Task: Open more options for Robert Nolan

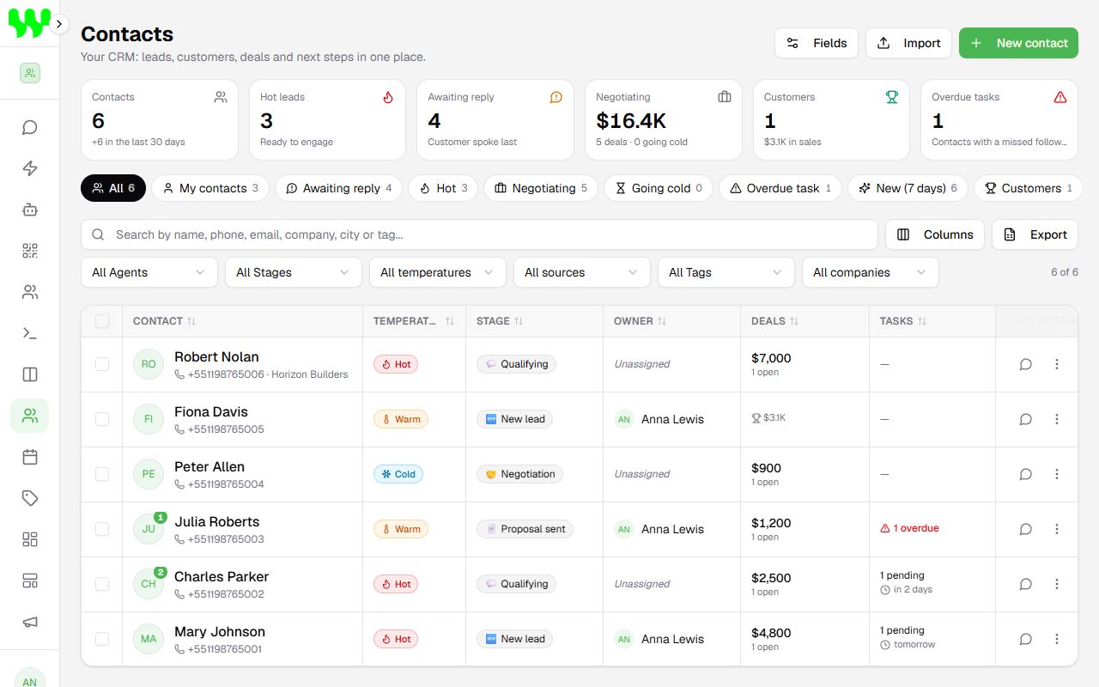Action: click(x=1057, y=364)
